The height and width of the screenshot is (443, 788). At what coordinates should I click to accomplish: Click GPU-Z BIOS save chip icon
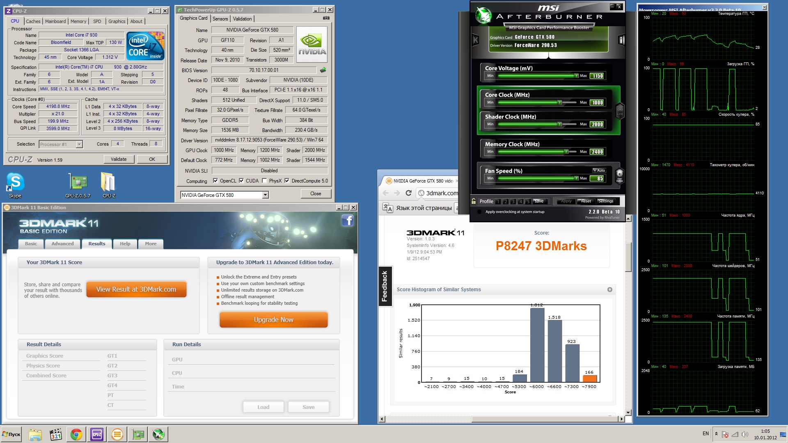point(323,70)
